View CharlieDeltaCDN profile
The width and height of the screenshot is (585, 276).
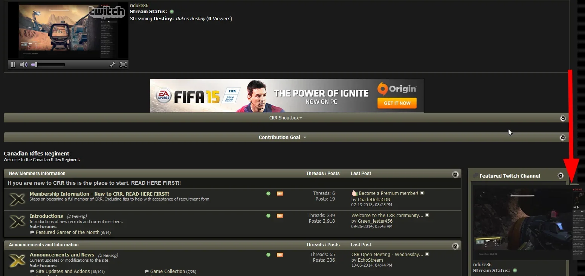click(374, 200)
